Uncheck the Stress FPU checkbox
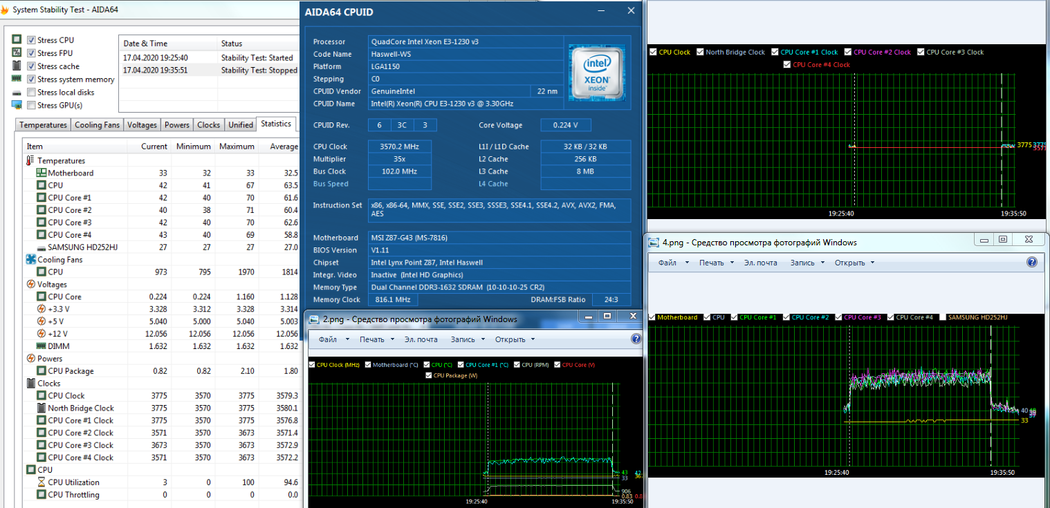 point(31,53)
